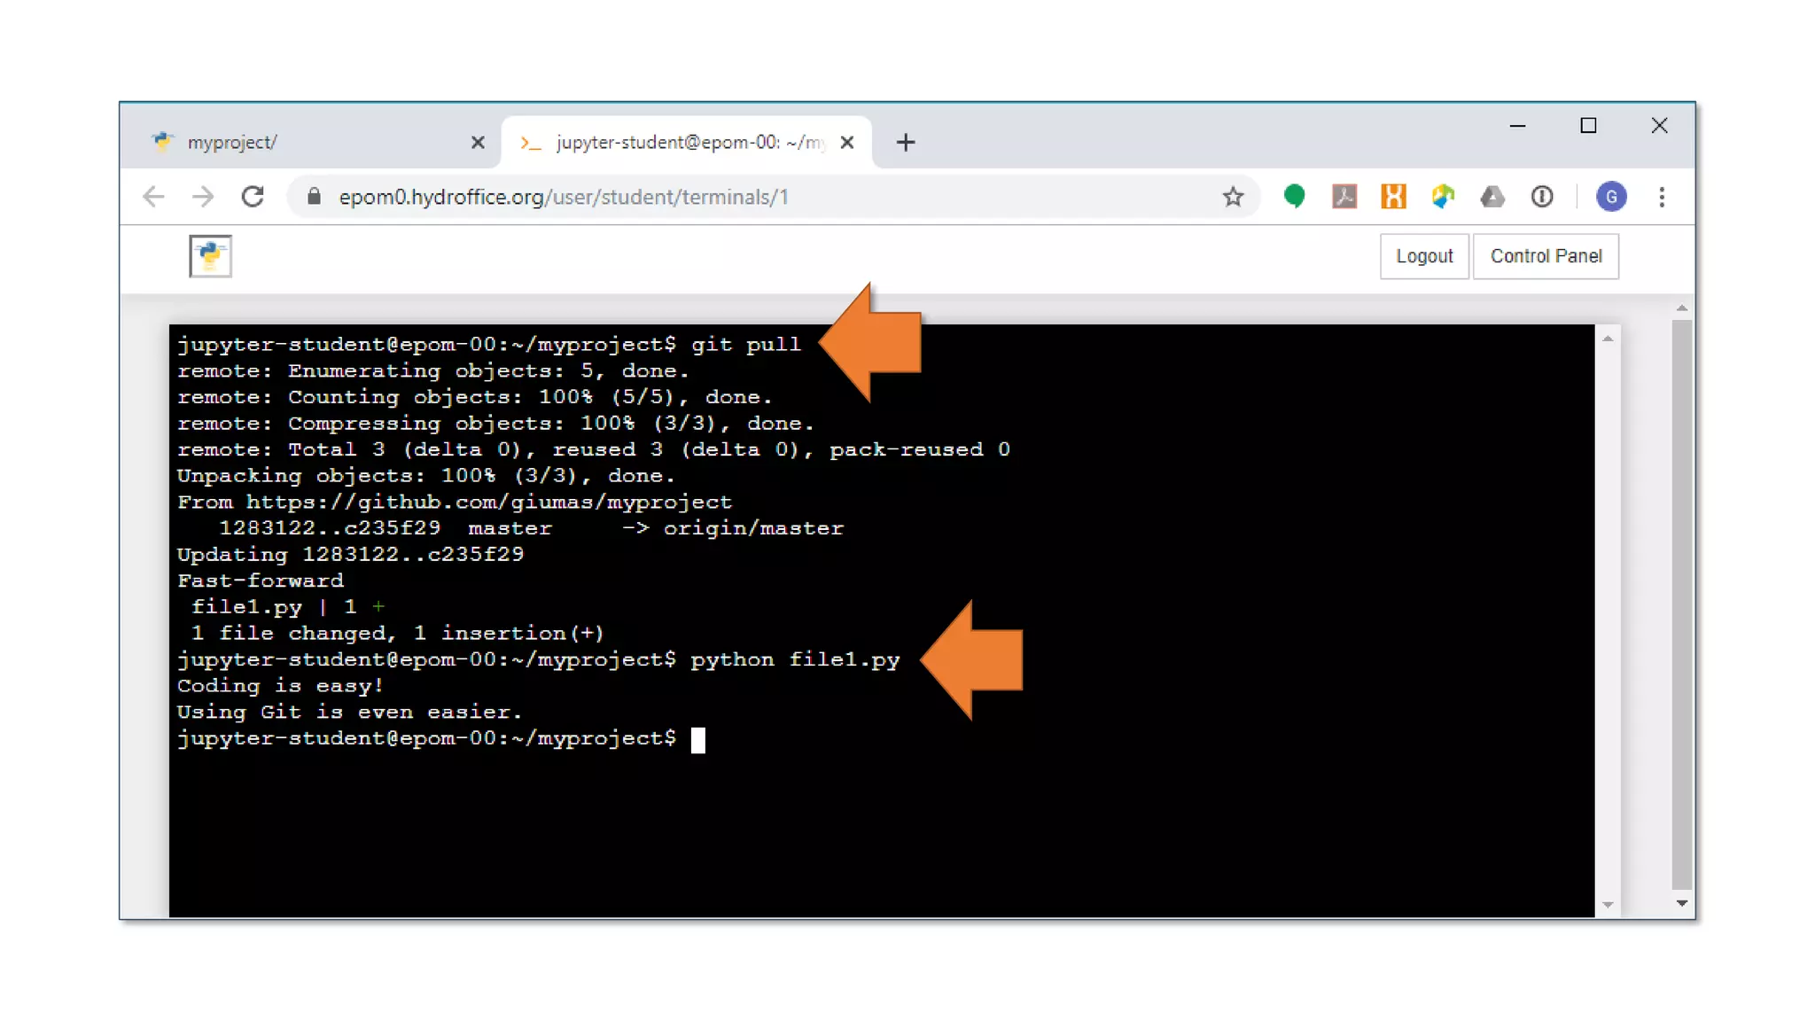Viewport: 1815px width, 1021px height.
Task: Click the JupyterHub logo icon
Action: 210,256
